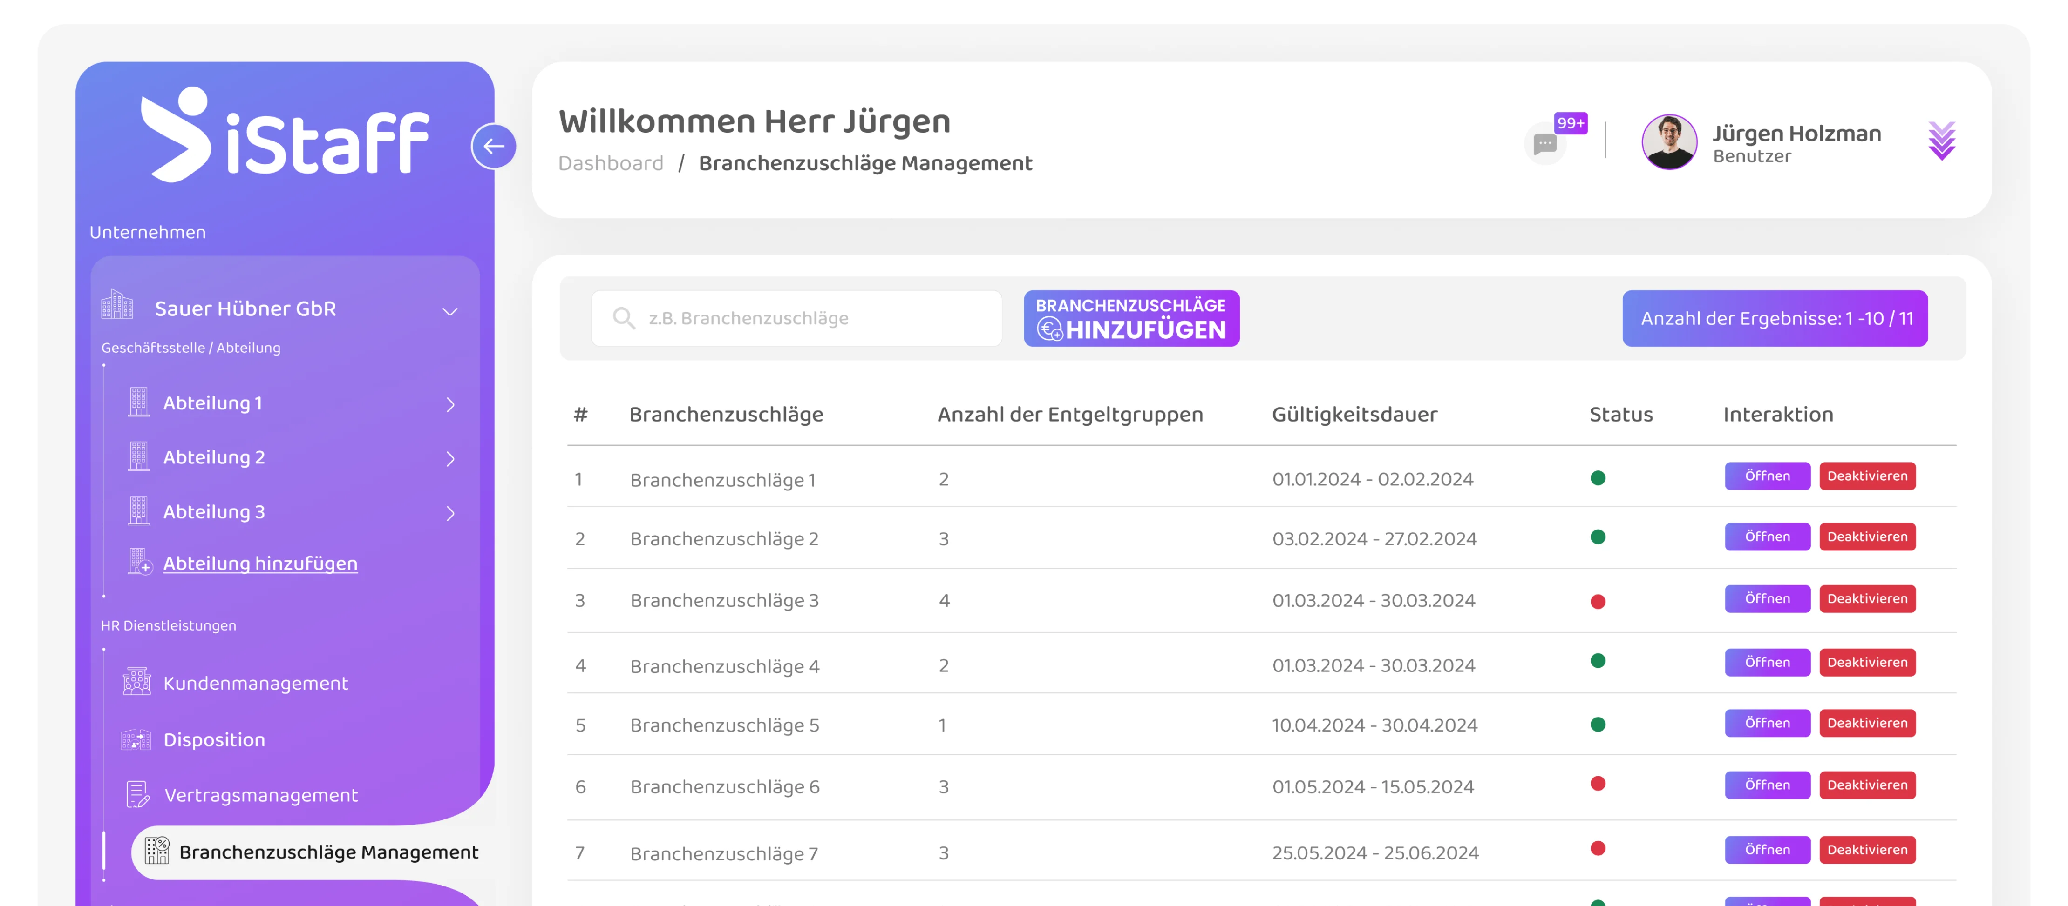Deactivate Branchenzuschläge 2

click(x=1866, y=537)
